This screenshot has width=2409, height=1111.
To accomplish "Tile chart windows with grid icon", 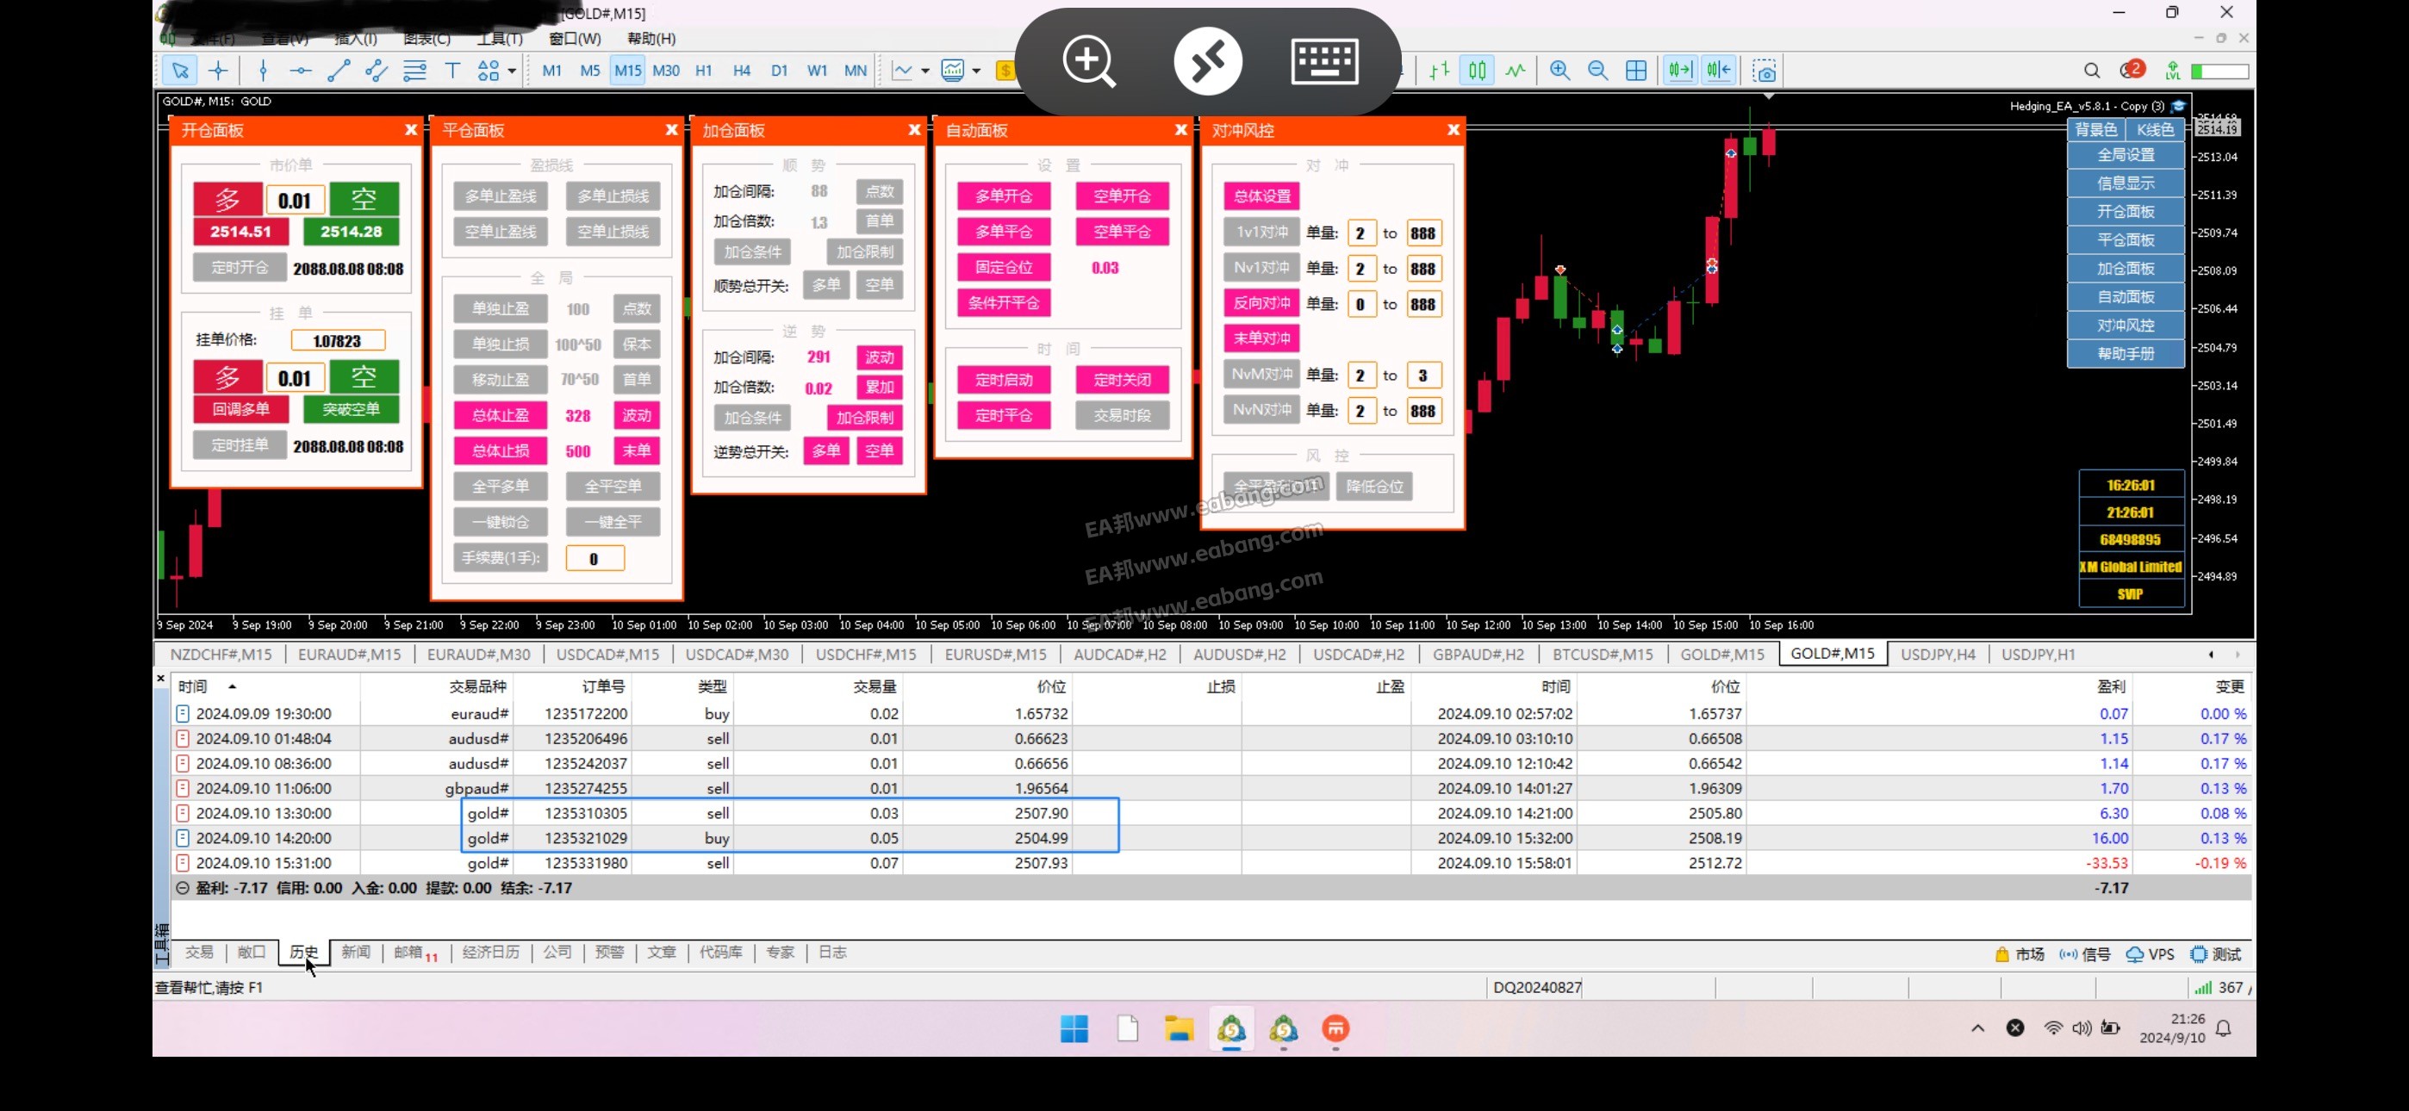I will pyautogui.click(x=1636, y=70).
